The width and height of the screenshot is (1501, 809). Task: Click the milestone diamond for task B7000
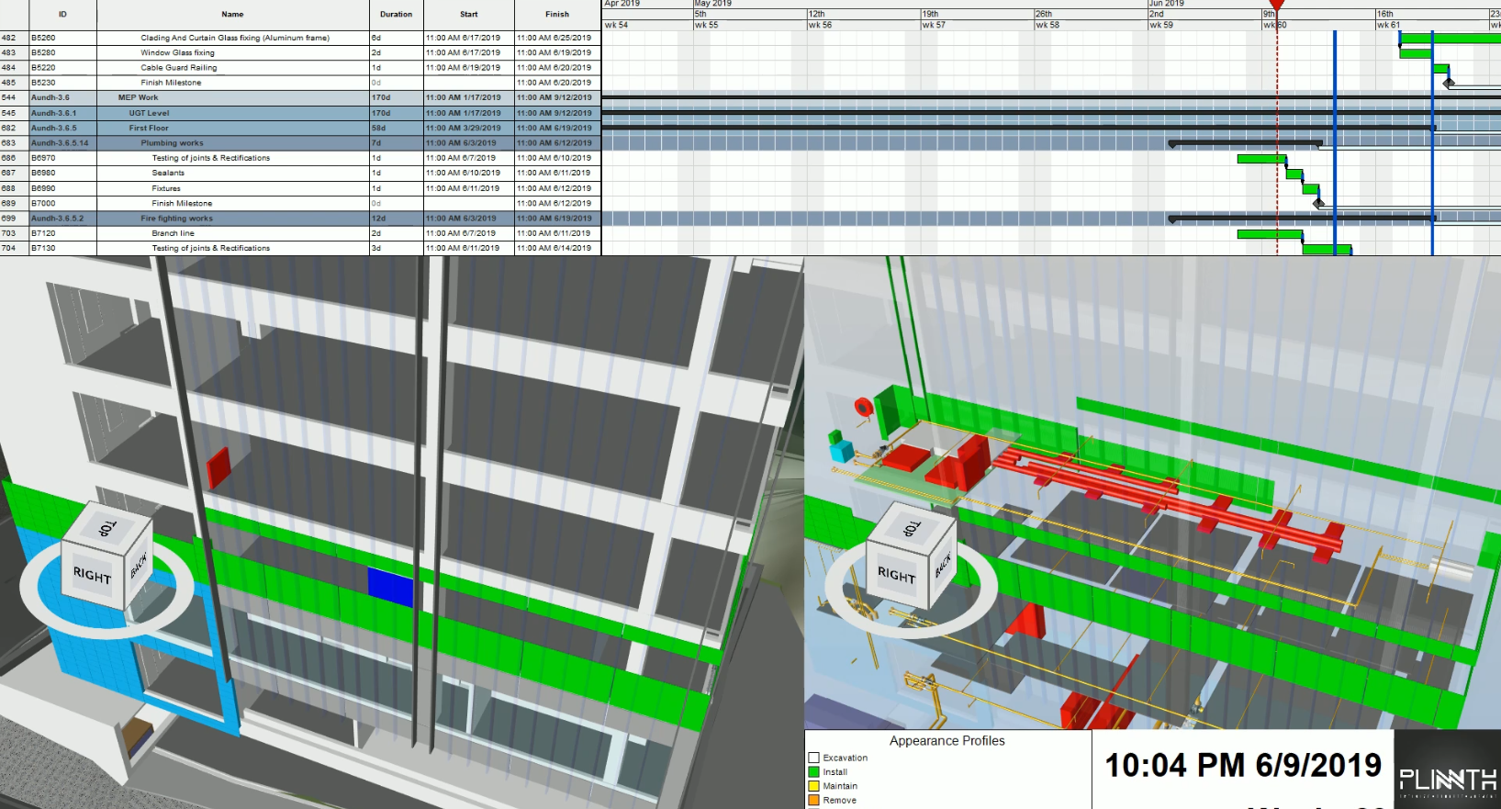click(x=1318, y=203)
